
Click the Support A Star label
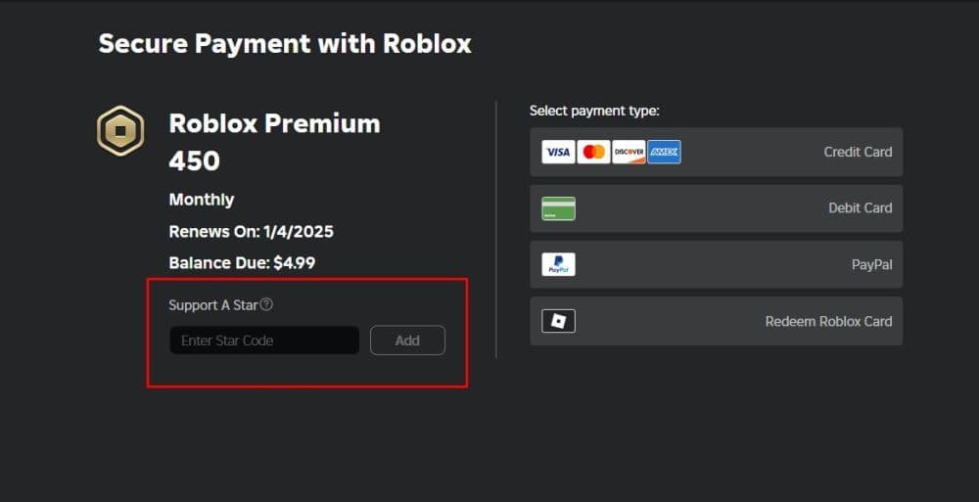212,305
